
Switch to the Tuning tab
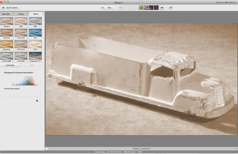pyautogui.click(x=21, y=14)
